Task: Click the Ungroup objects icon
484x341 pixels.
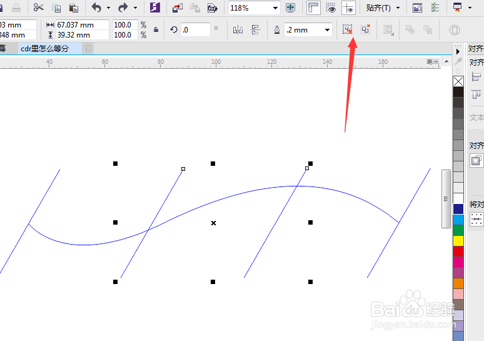Action: coord(348,29)
